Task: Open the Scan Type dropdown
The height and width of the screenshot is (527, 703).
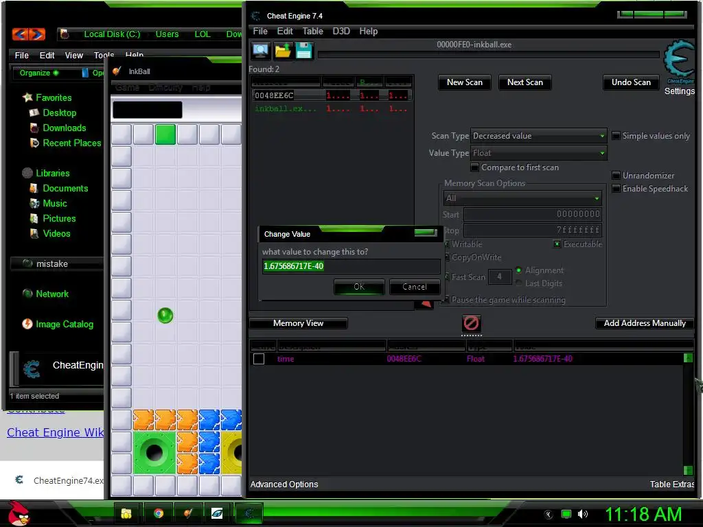Action: pos(538,136)
